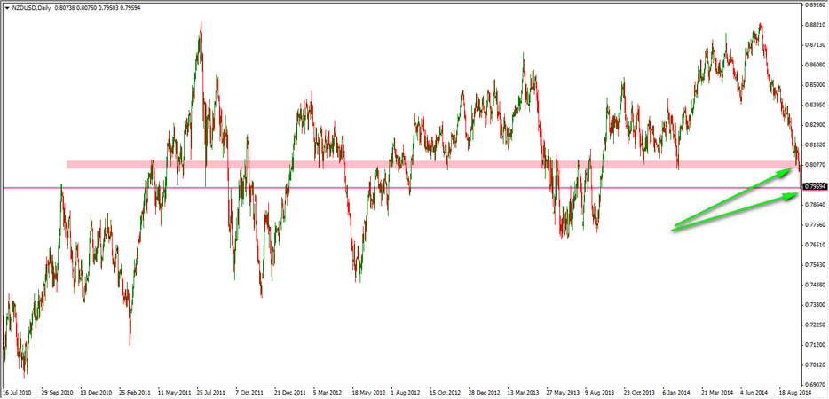Select the pink horizontal support zone rectangle
This screenshot has width=829, height=399.
[426, 165]
